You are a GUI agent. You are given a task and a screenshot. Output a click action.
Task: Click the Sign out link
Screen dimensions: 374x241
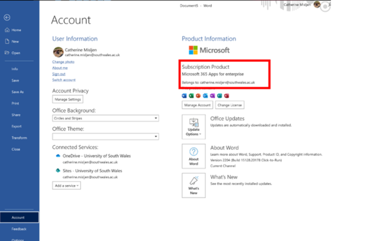pyautogui.click(x=59, y=74)
